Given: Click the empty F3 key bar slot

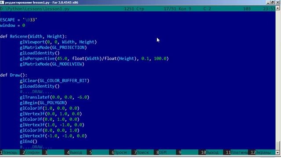Looking at the screenshot, I should (53, 152).
